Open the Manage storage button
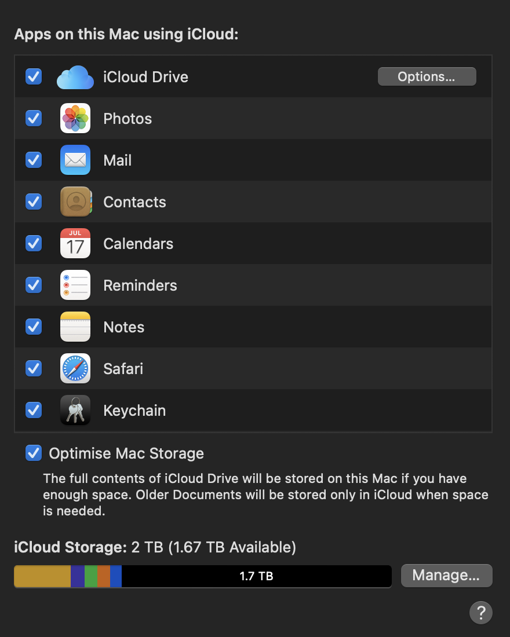Viewport: 510px width, 637px height. [x=447, y=575]
